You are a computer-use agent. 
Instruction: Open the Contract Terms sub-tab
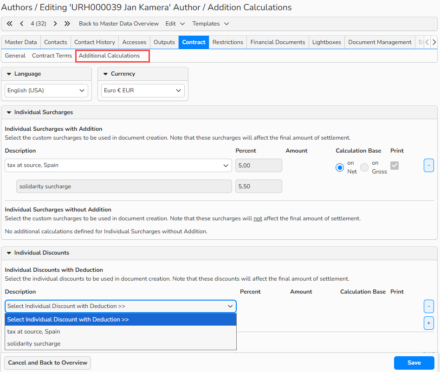pyautogui.click(x=52, y=56)
